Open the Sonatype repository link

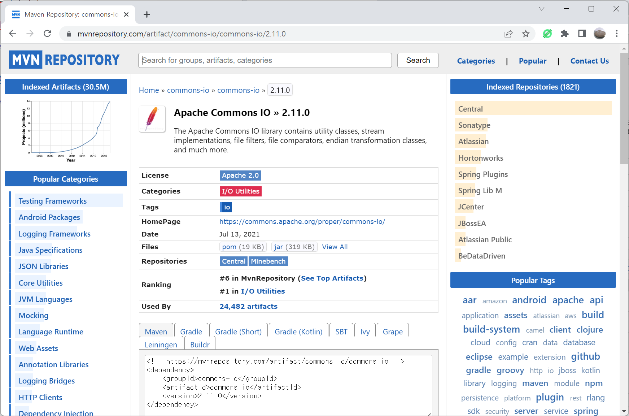[474, 125]
